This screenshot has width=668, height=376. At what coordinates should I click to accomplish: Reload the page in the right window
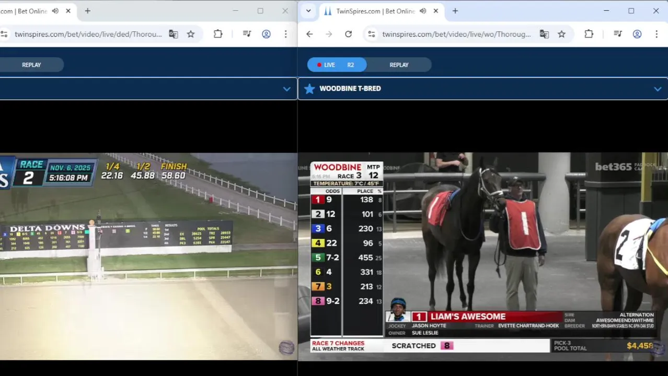348,34
